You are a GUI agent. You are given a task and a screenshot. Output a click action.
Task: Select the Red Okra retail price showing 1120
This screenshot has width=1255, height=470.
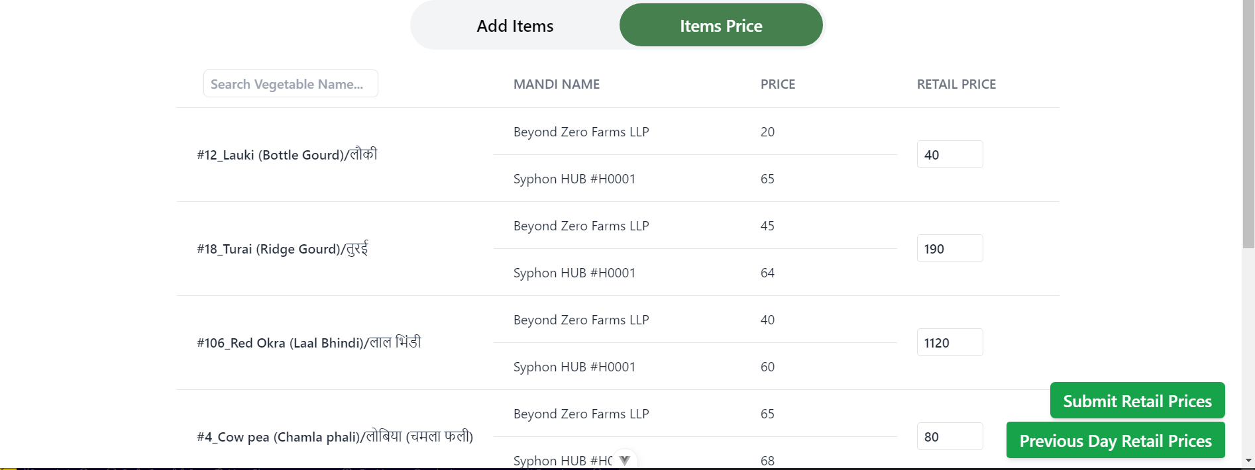(950, 342)
